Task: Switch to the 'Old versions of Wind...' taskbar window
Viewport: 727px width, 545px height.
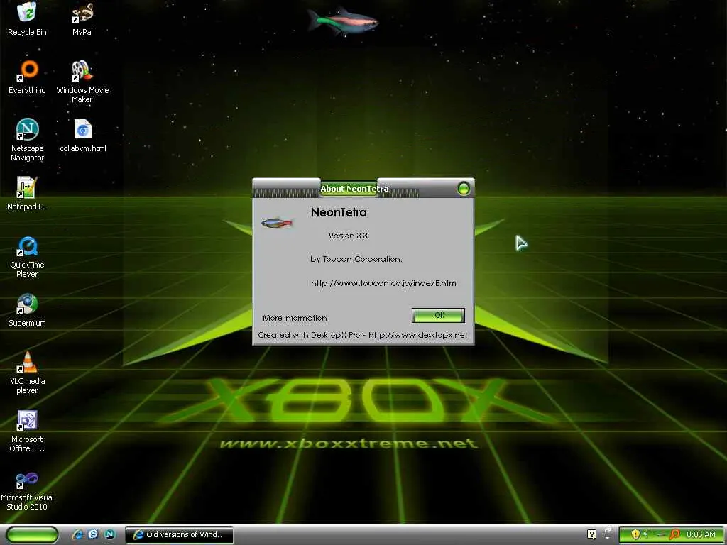Action: pyautogui.click(x=180, y=535)
